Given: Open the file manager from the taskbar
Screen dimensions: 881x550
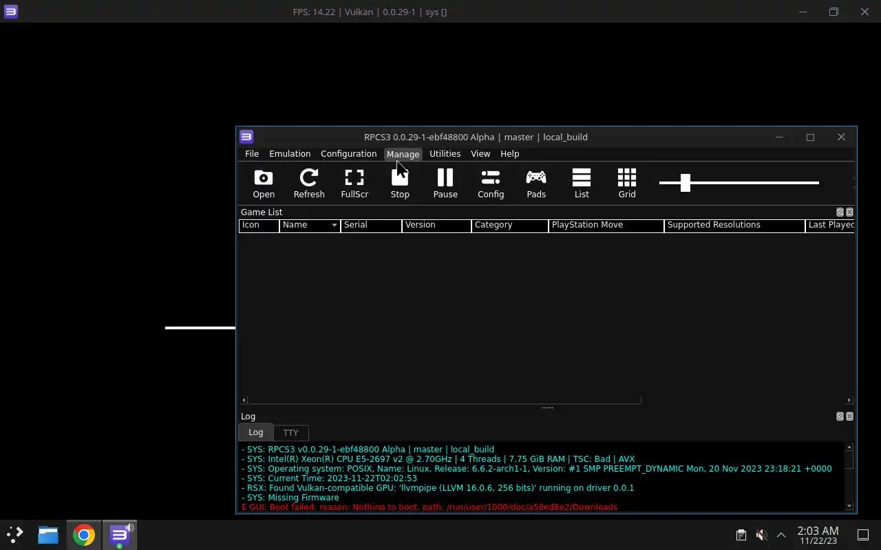Looking at the screenshot, I should click(48, 534).
